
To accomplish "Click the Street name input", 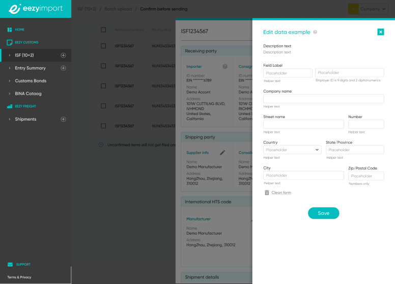I will click(x=303, y=124).
